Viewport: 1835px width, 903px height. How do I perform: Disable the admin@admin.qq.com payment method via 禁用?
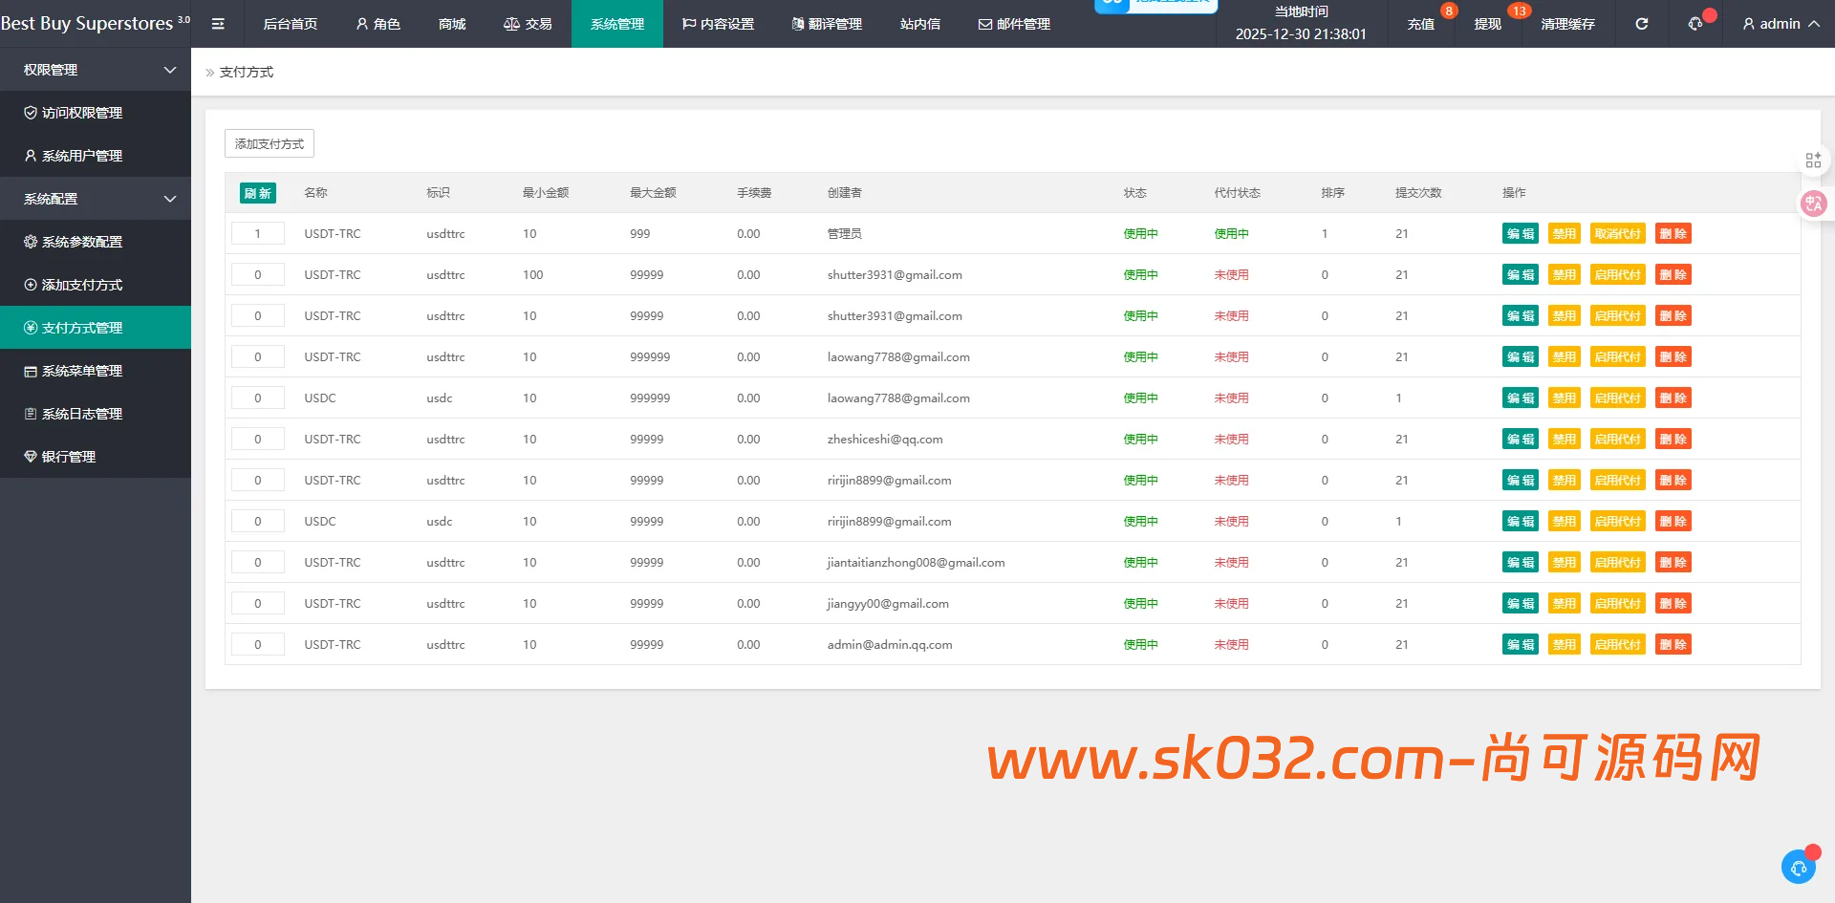click(1564, 645)
